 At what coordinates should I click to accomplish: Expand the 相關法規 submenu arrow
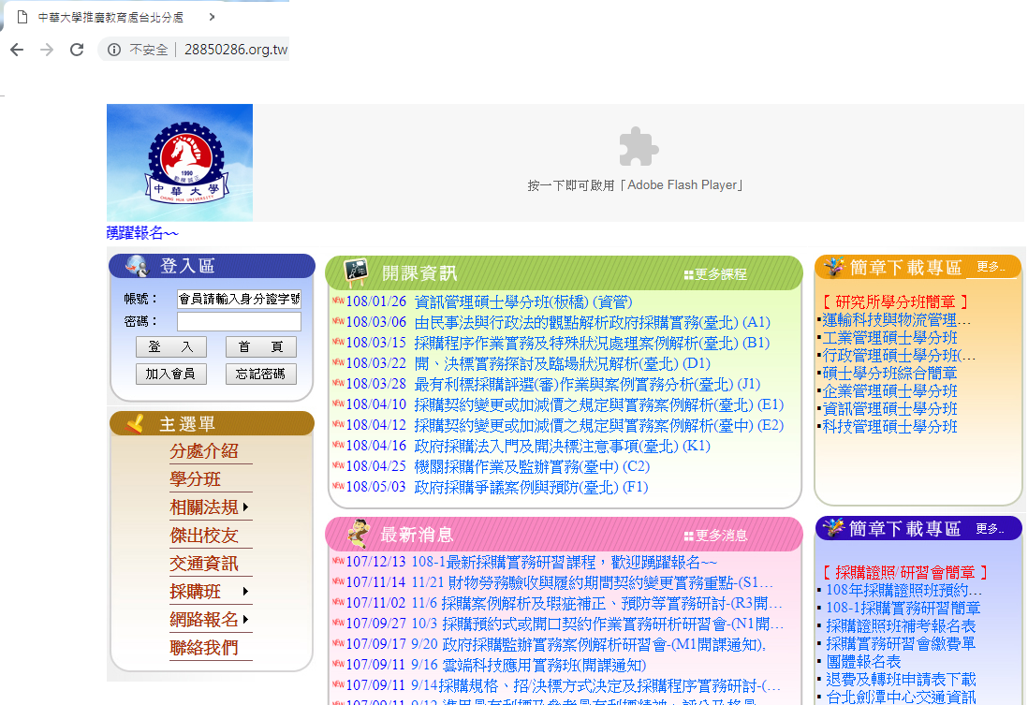point(245,507)
